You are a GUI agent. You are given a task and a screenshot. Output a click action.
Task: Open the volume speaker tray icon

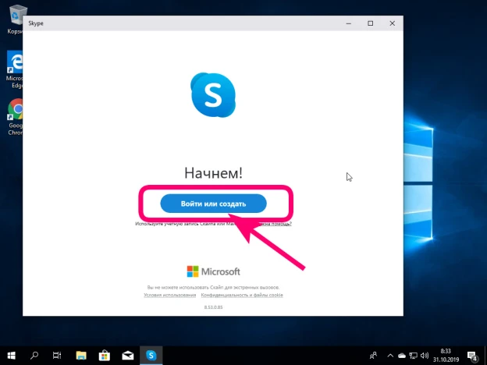tap(425, 356)
